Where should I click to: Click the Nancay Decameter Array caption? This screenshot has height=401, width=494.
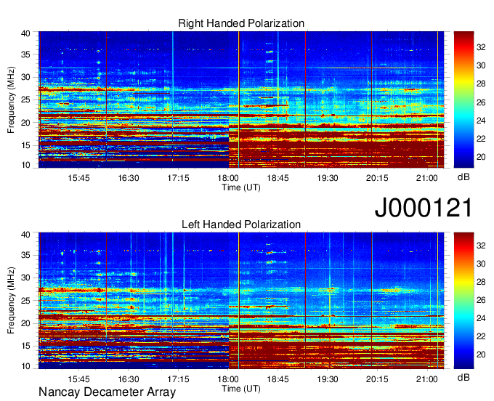(x=107, y=392)
